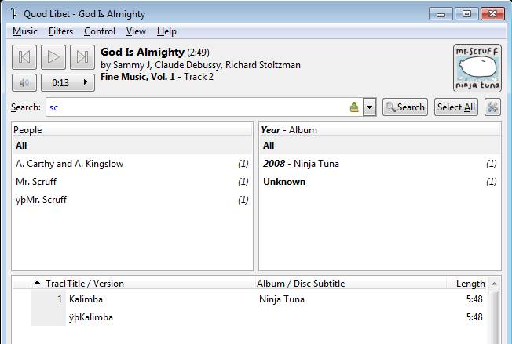Open the Help menu
Image resolution: width=512 pixels, height=344 pixels.
pos(166,31)
